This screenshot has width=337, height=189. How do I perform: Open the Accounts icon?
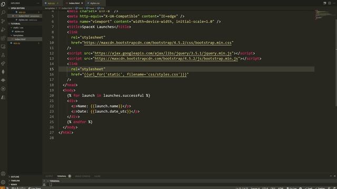click(3, 174)
